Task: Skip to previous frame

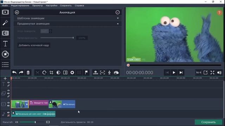Action: pos(167,72)
